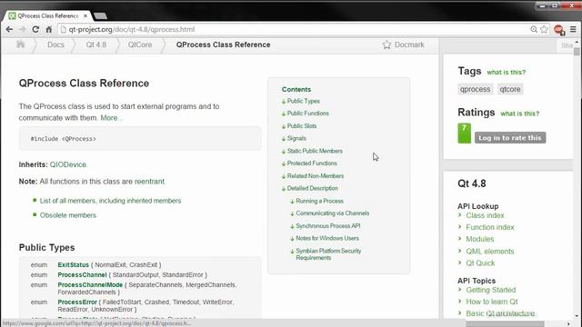
Task: Click the breadcrumb home icon
Action: pos(20,45)
